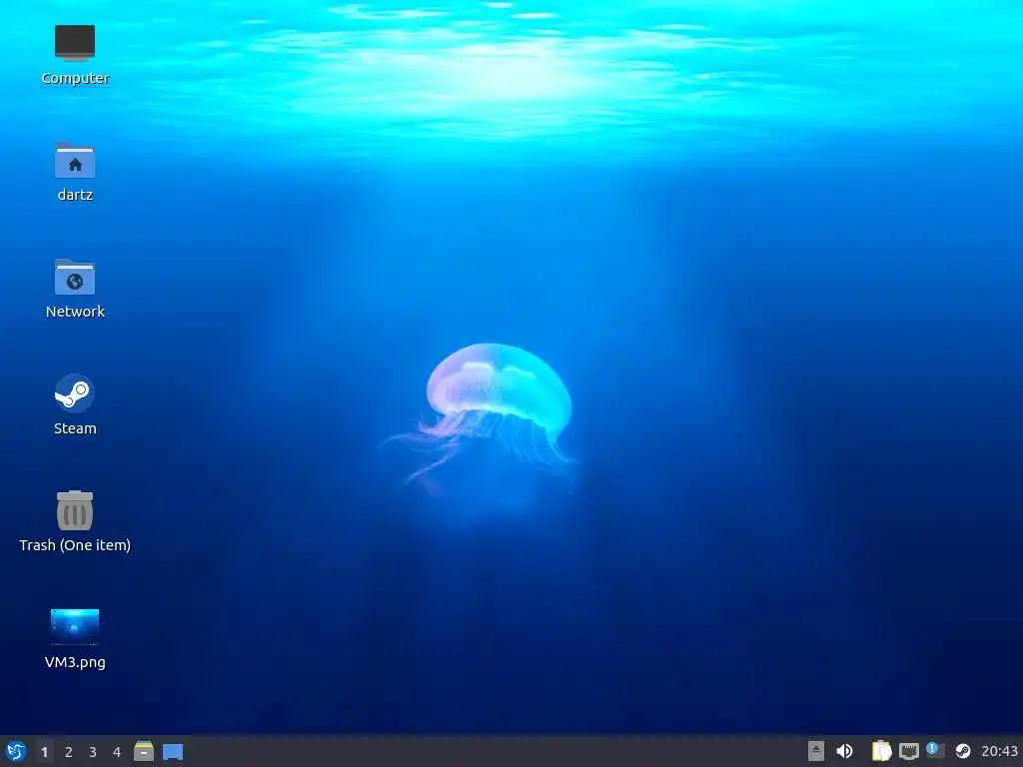The width and height of the screenshot is (1023, 767).
Task: Click the show desktop panel icon
Action: point(173,752)
